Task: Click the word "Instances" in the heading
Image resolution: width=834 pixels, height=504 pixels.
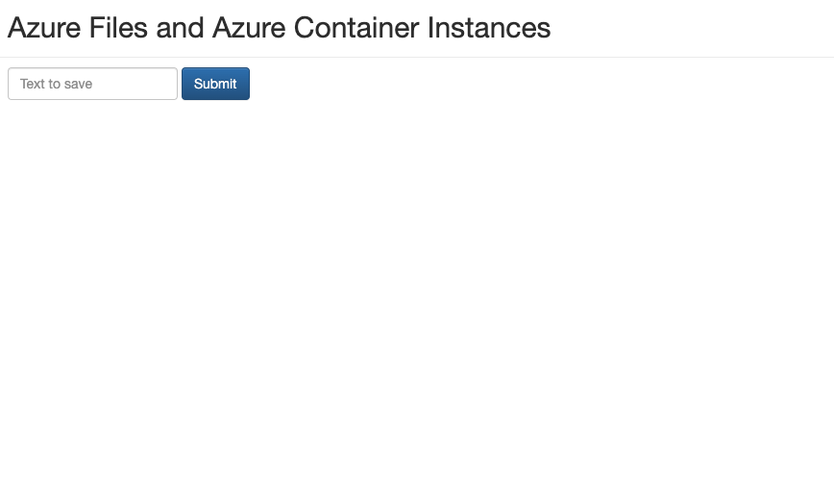Action: coord(489,28)
